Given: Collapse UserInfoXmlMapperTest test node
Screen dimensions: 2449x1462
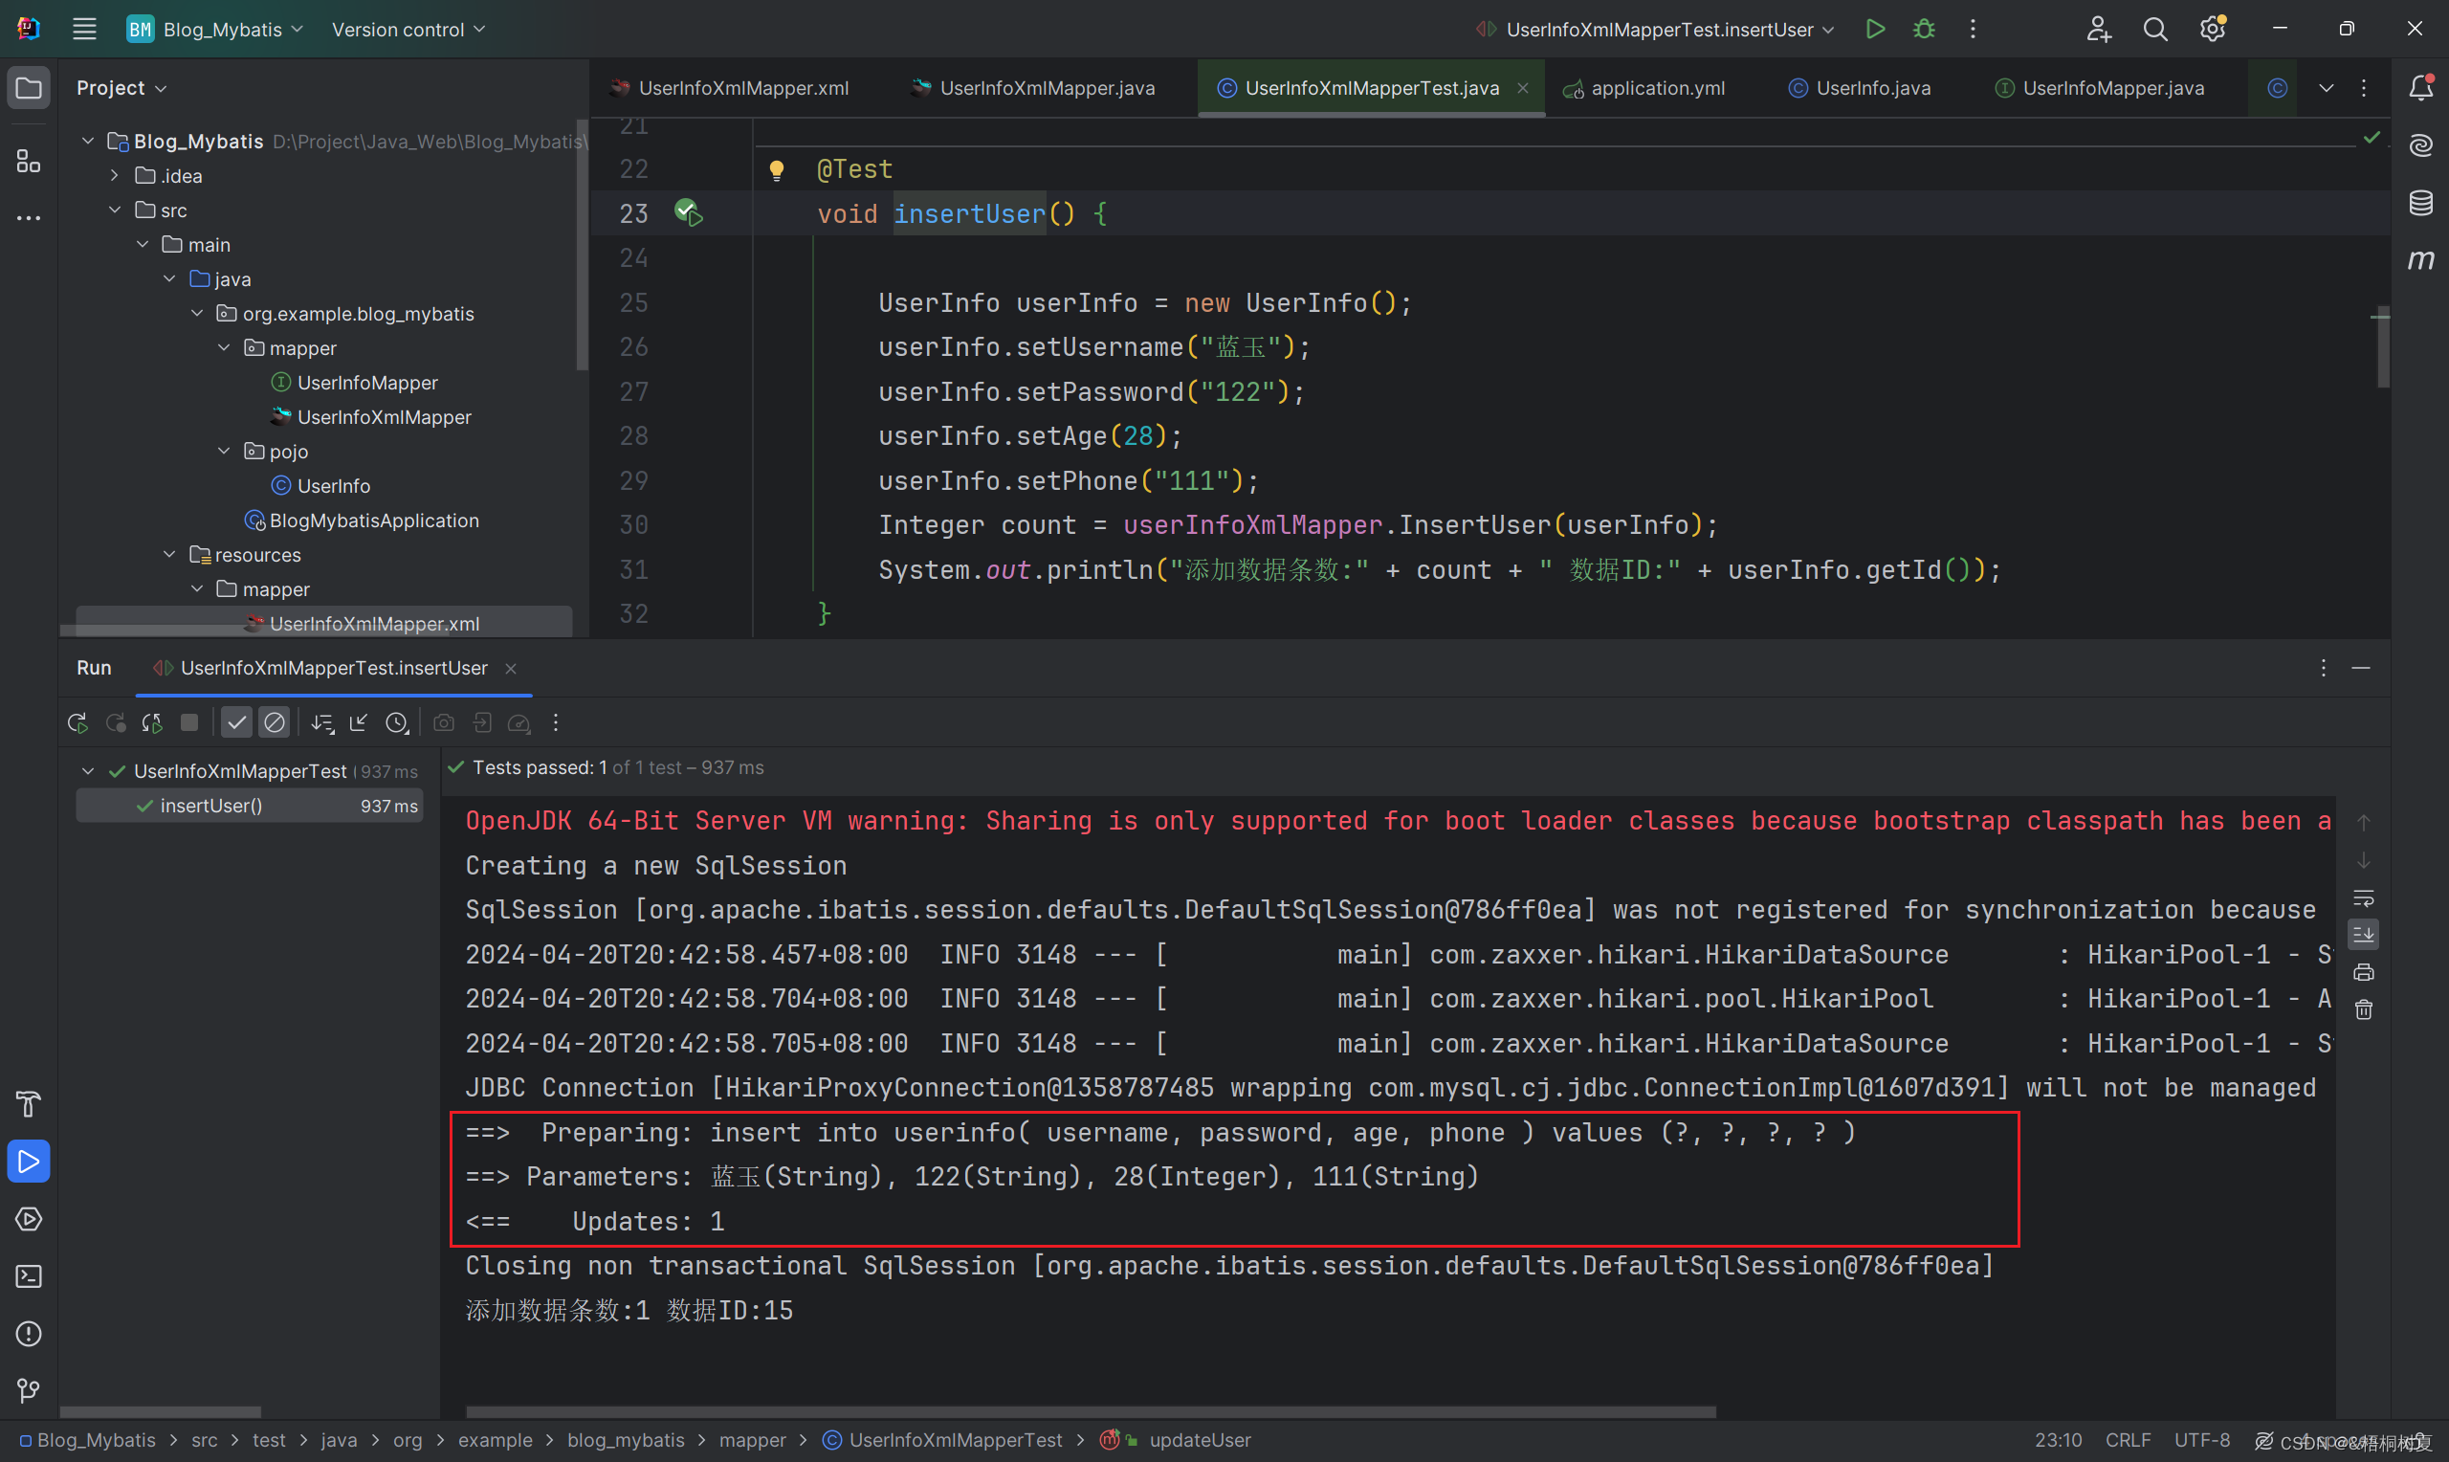Looking at the screenshot, I should tap(88, 771).
